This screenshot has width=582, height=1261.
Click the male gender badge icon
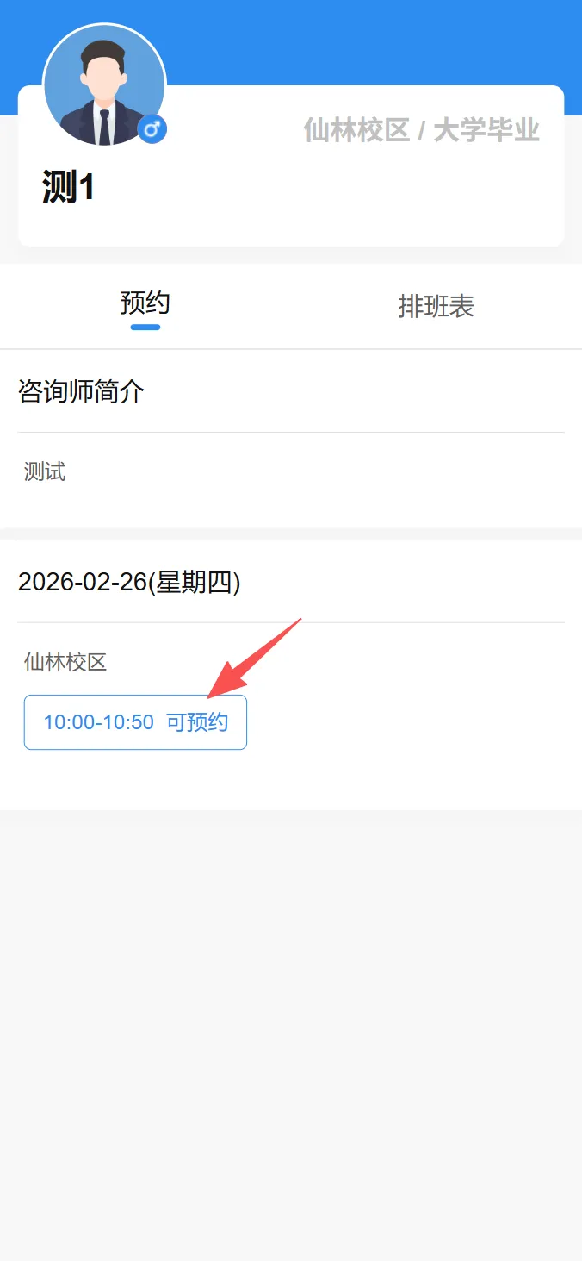click(152, 130)
